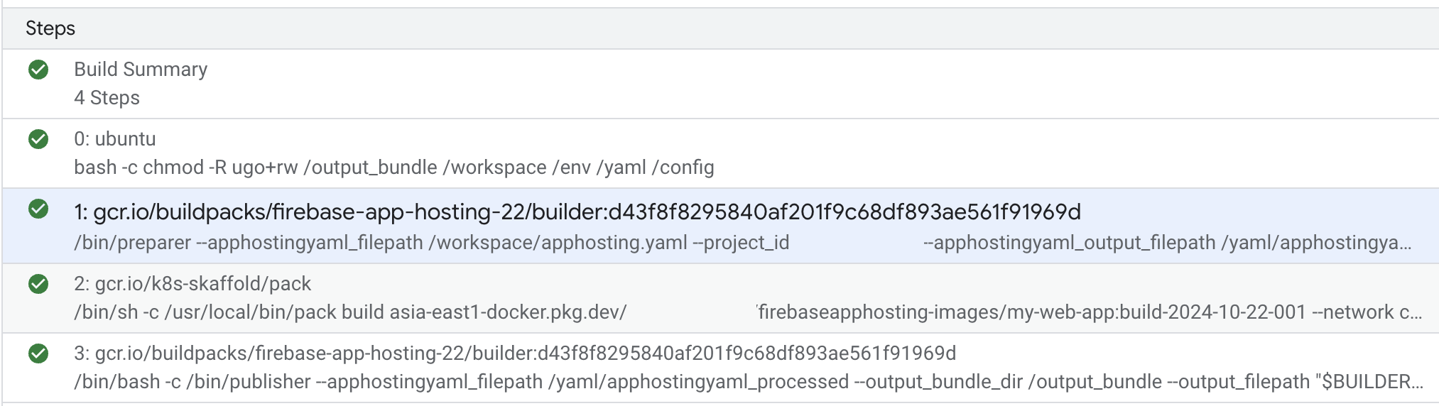
Task: Click the /bin/publisher command text
Action: 249,382
